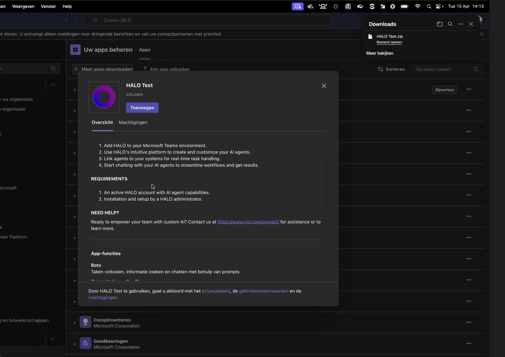This screenshot has width=505, height=357.
Task: Open the Teams status icon in menu bar
Action: pyautogui.click(x=311, y=6)
